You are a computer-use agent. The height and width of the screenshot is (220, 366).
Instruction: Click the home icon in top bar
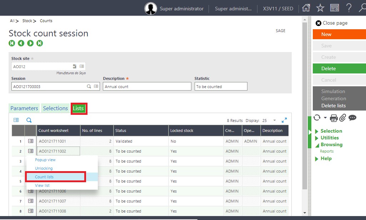click(x=306, y=8)
